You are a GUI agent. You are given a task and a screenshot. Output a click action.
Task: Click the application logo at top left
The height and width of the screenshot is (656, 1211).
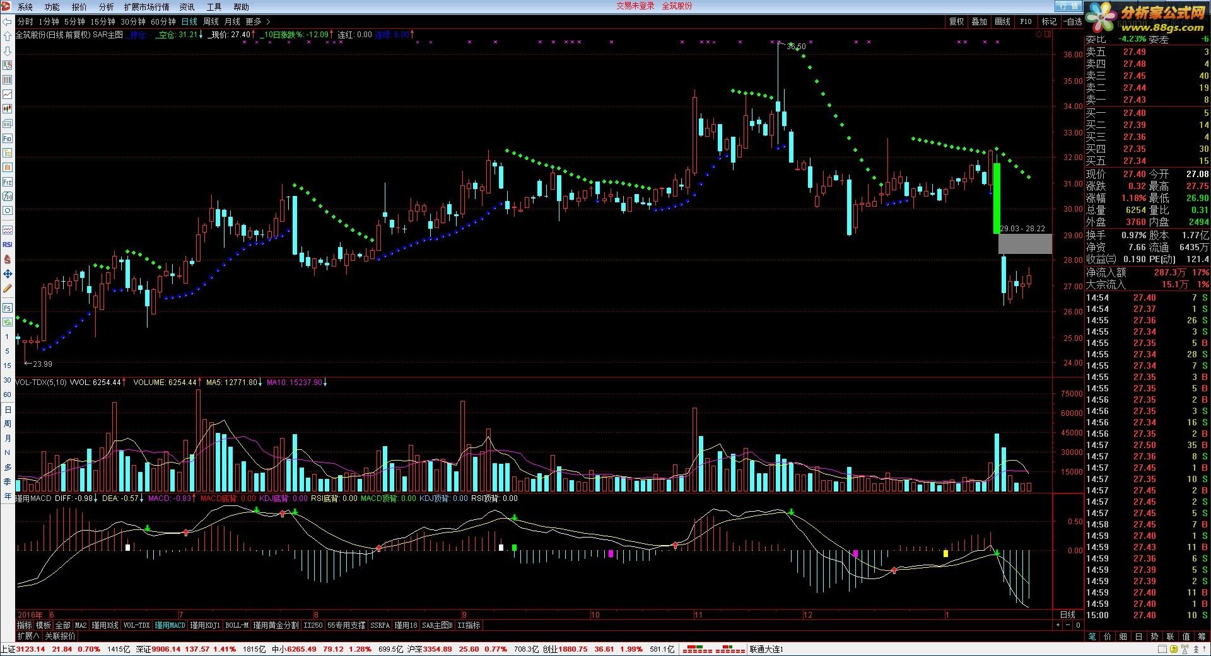tap(6, 6)
